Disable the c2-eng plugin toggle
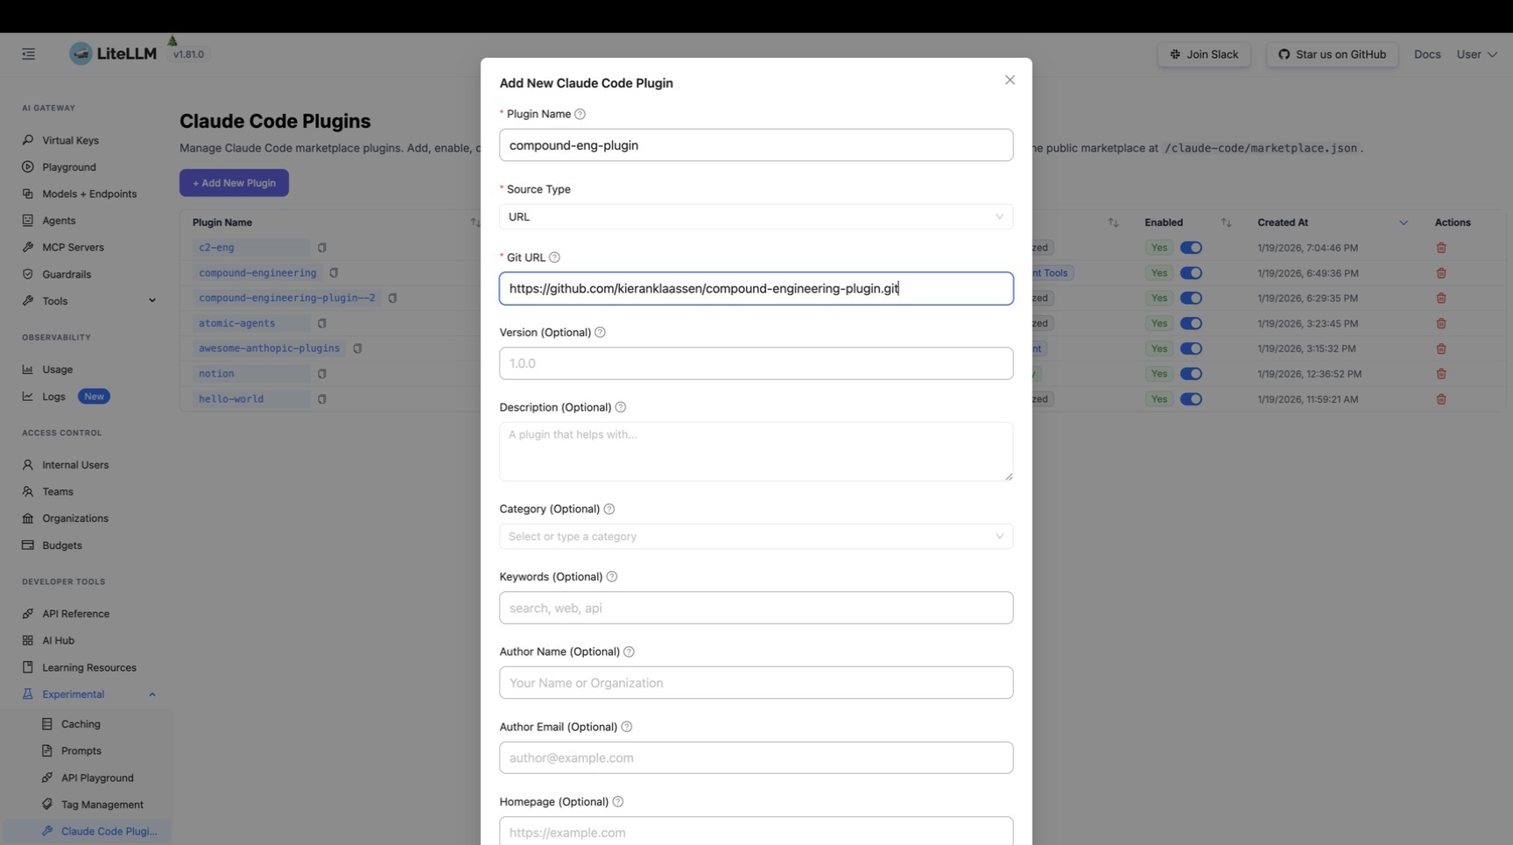This screenshot has width=1513, height=845. pos(1191,248)
